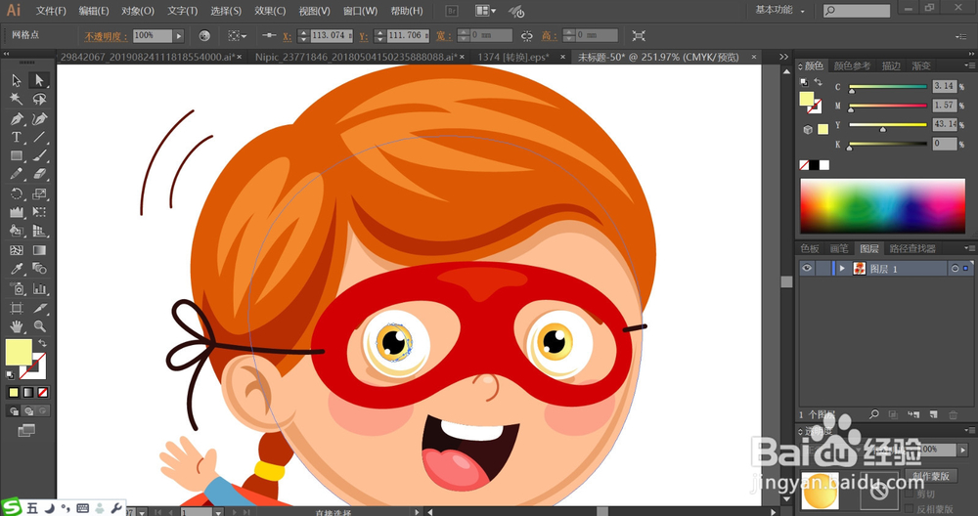Screen dimensions: 978x516
Task: Choose the Lasso tool
Action: (x=39, y=99)
